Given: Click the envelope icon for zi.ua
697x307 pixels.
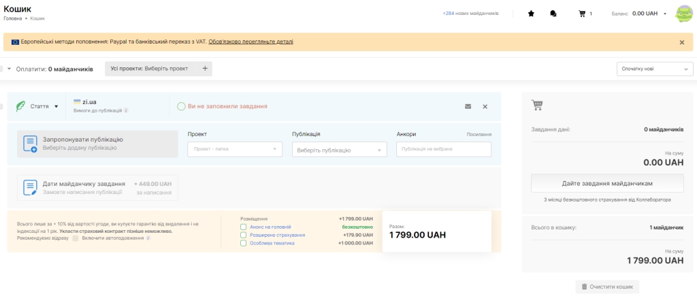Looking at the screenshot, I should (x=468, y=106).
